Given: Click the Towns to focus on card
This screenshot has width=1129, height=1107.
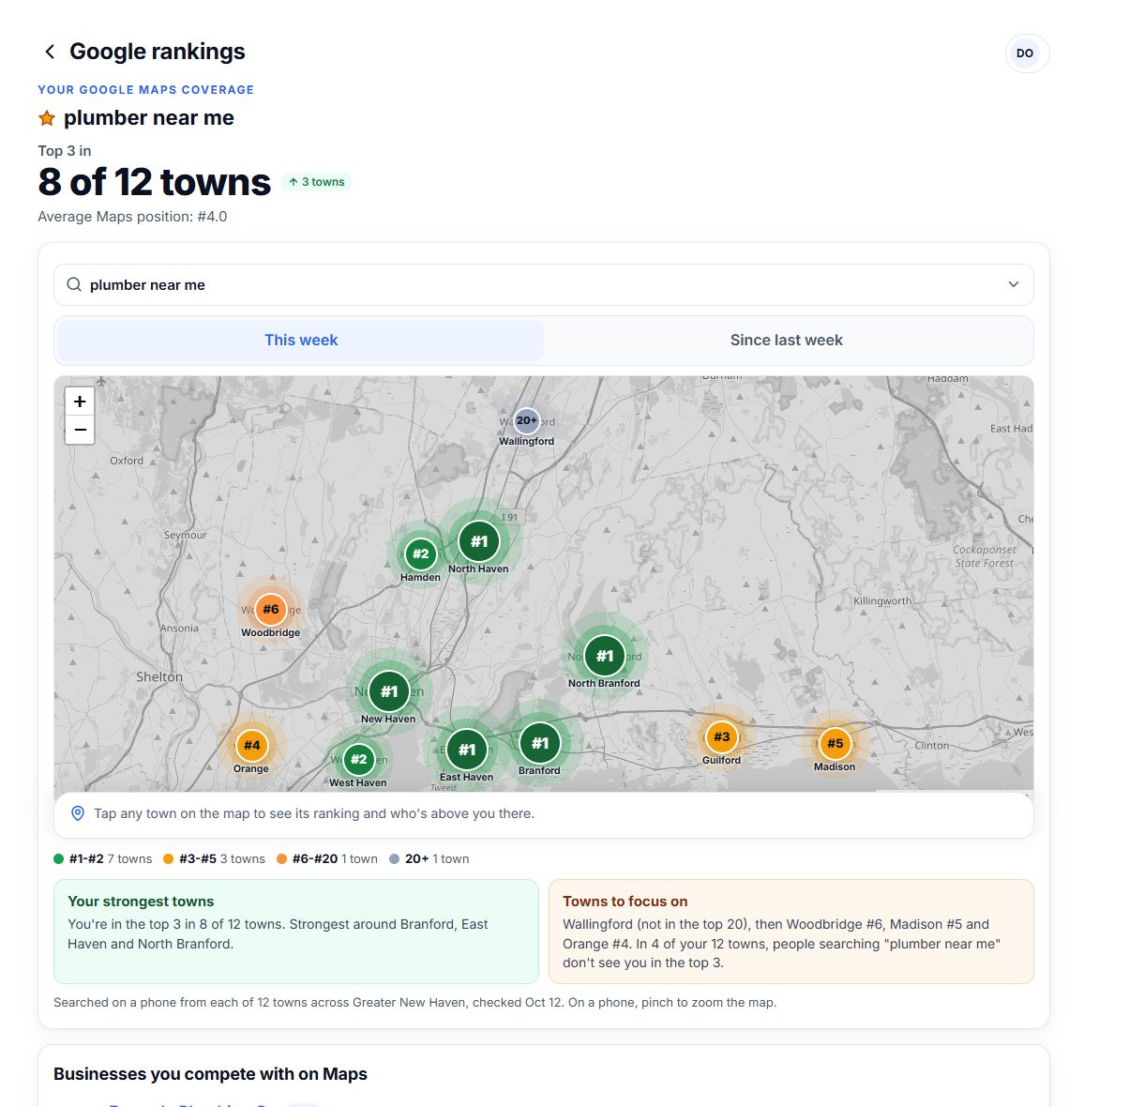Looking at the screenshot, I should click(x=791, y=932).
